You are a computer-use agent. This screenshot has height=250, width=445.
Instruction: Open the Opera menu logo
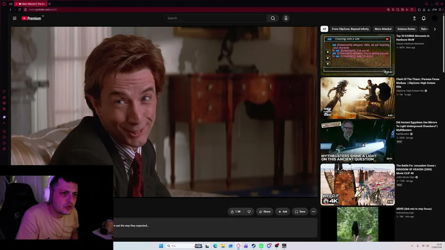(4, 4)
